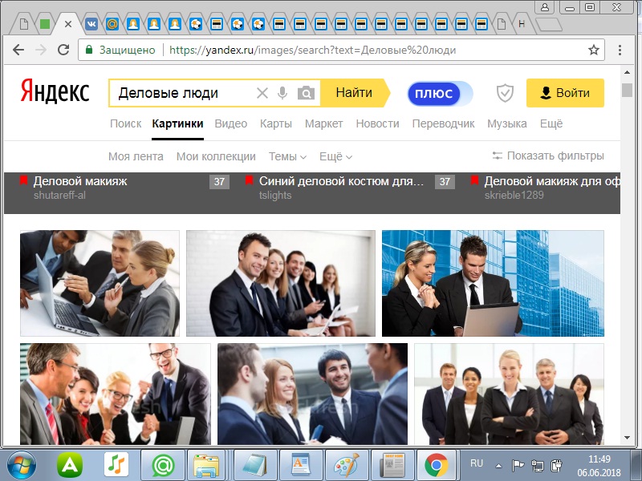Open the Ещё menu after Музыка
Viewport: 642px width, 481px height.
(x=551, y=123)
